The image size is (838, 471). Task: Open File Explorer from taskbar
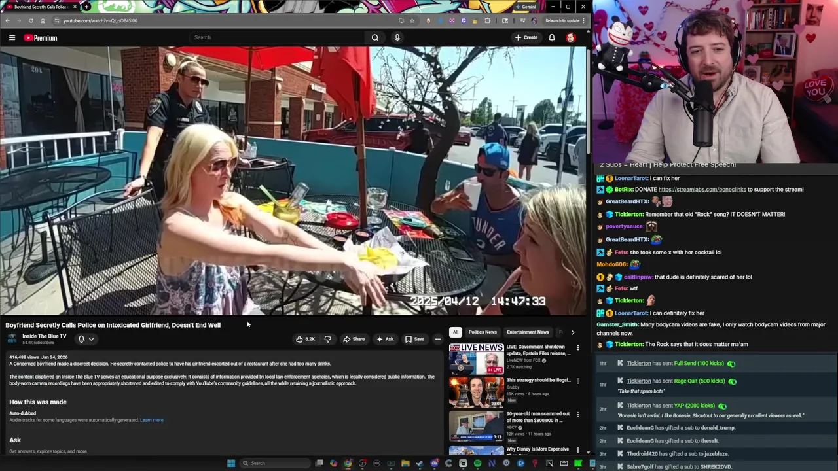(x=405, y=463)
